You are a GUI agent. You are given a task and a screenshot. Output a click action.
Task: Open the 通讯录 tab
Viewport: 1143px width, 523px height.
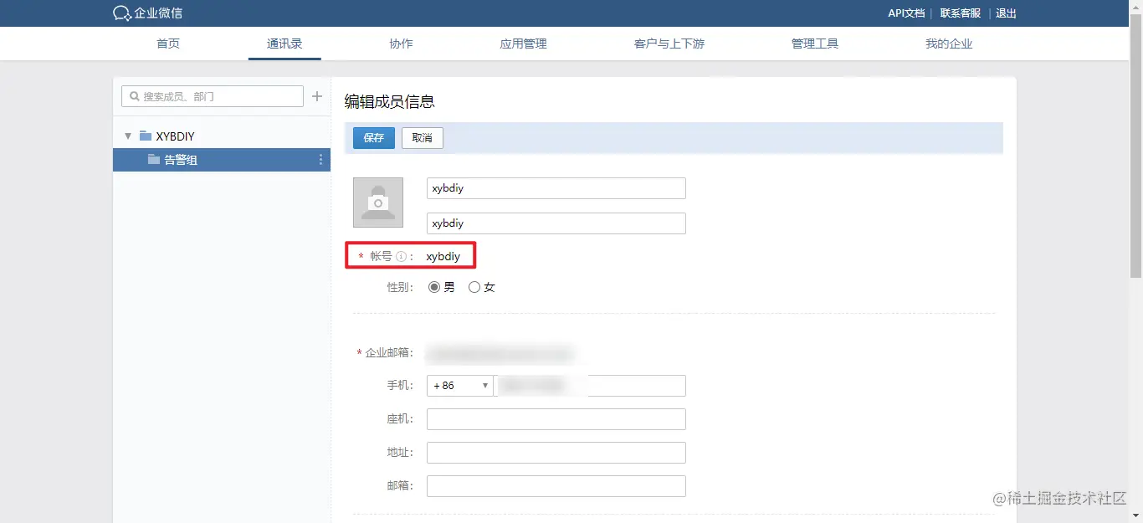(x=284, y=44)
